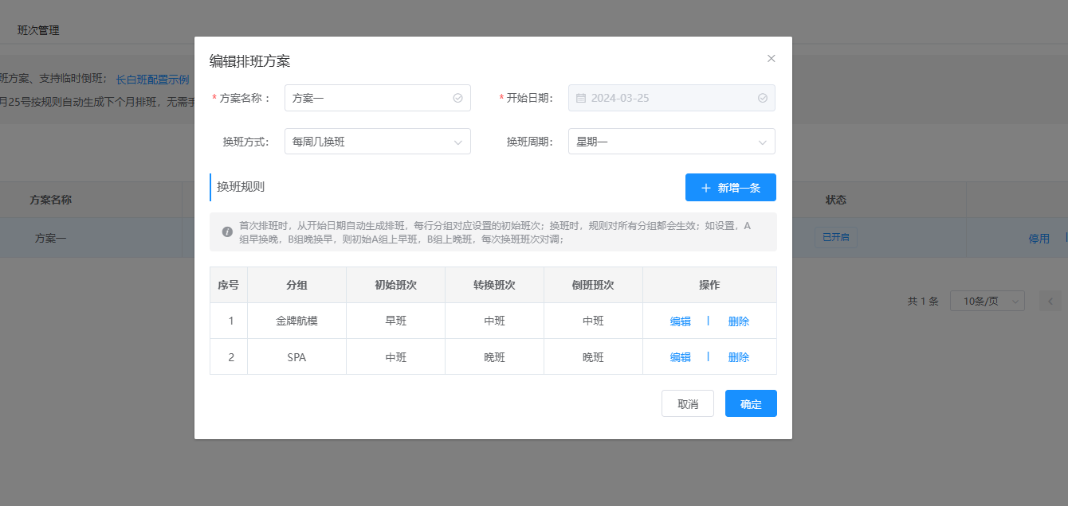
Task: Click the 金牌航模 group cell
Action: click(x=296, y=321)
